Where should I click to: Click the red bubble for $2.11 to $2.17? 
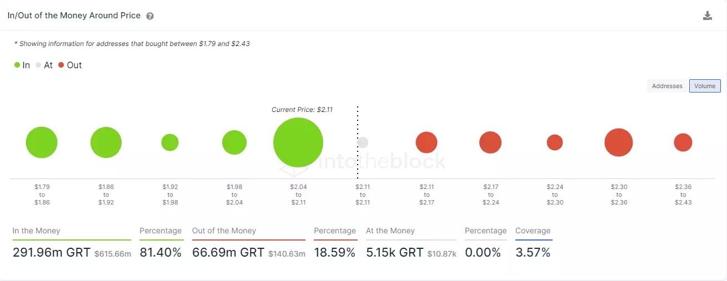[x=427, y=142]
